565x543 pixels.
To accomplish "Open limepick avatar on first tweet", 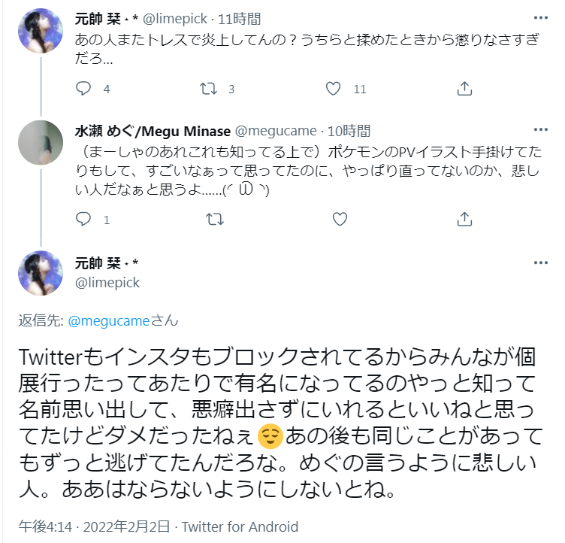I will pyautogui.click(x=40, y=30).
